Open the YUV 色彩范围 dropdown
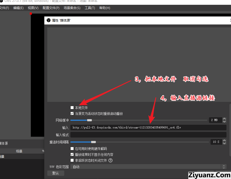 (148, 167)
